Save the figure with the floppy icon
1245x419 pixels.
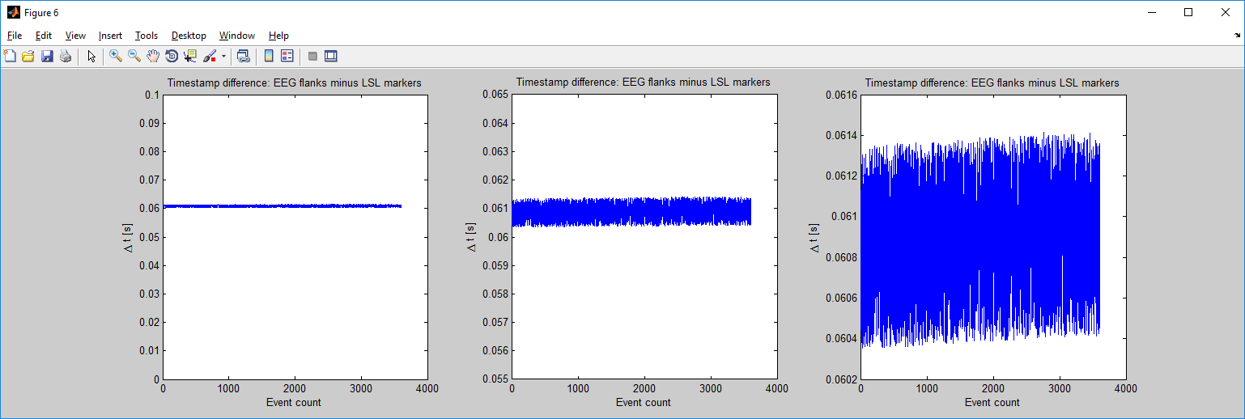pos(47,56)
